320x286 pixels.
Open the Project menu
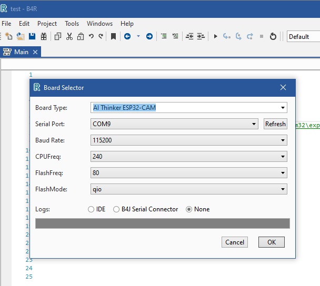pyautogui.click(x=47, y=24)
